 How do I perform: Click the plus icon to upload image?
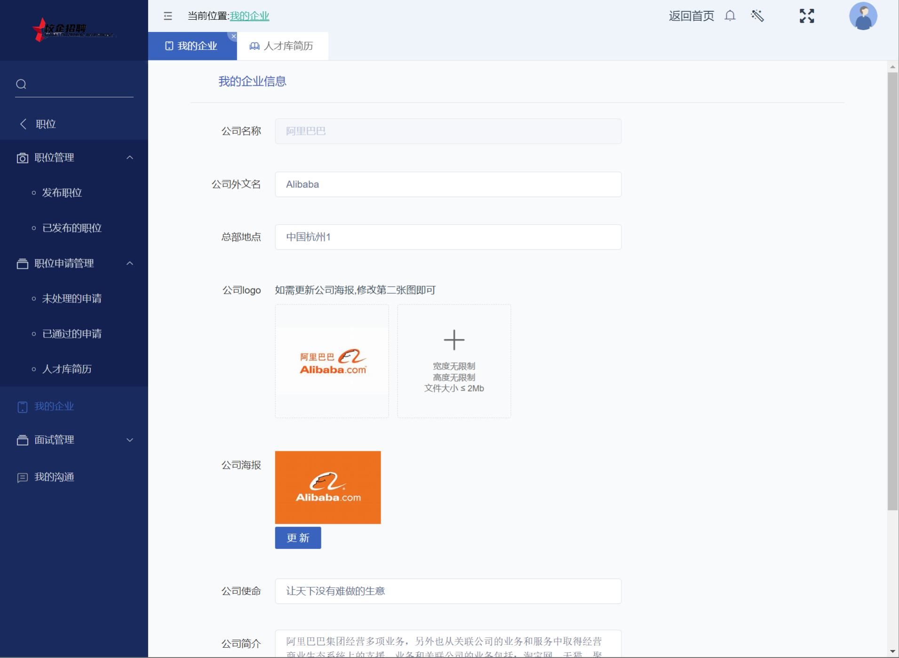454,340
